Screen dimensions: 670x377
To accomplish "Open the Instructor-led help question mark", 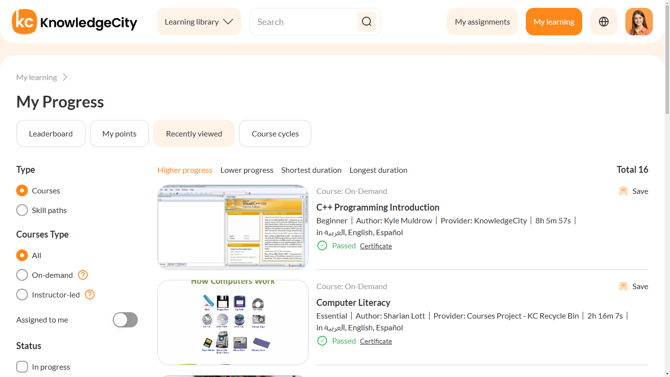I will (89, 295).
